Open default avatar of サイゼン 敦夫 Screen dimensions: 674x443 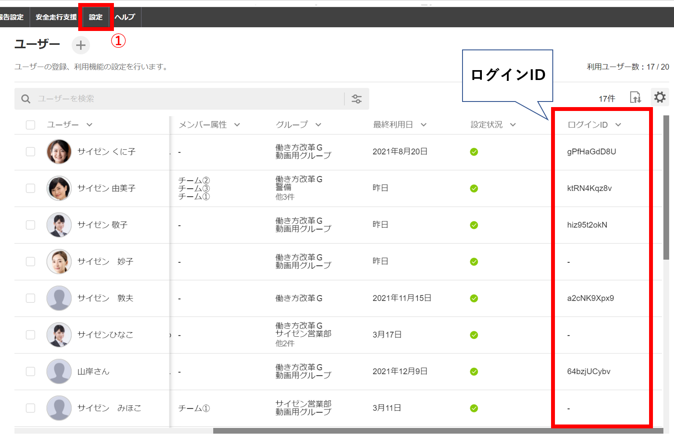59,298
